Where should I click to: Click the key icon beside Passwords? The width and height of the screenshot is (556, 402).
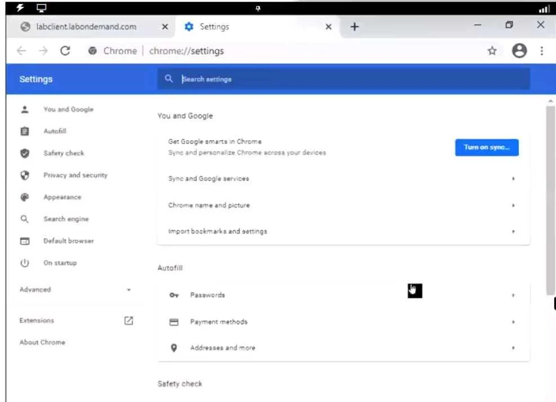[174, 295]
